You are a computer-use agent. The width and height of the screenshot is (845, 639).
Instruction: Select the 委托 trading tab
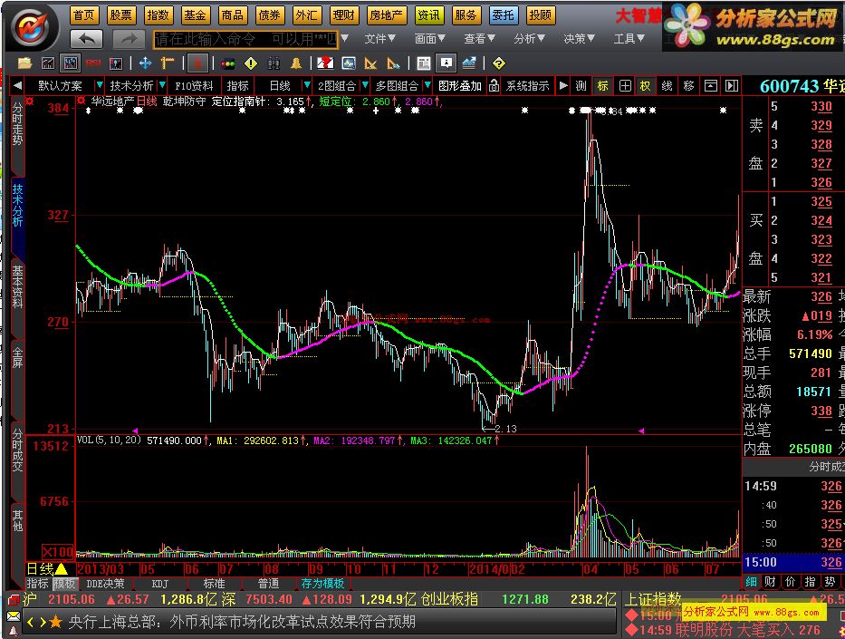[x=503, y=15]
